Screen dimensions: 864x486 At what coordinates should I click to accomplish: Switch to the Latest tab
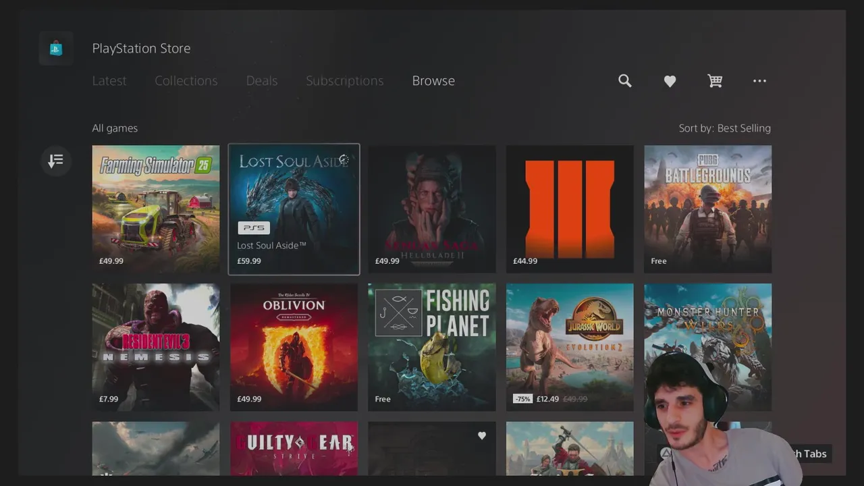pyautogui.click(x=109, y=80)
